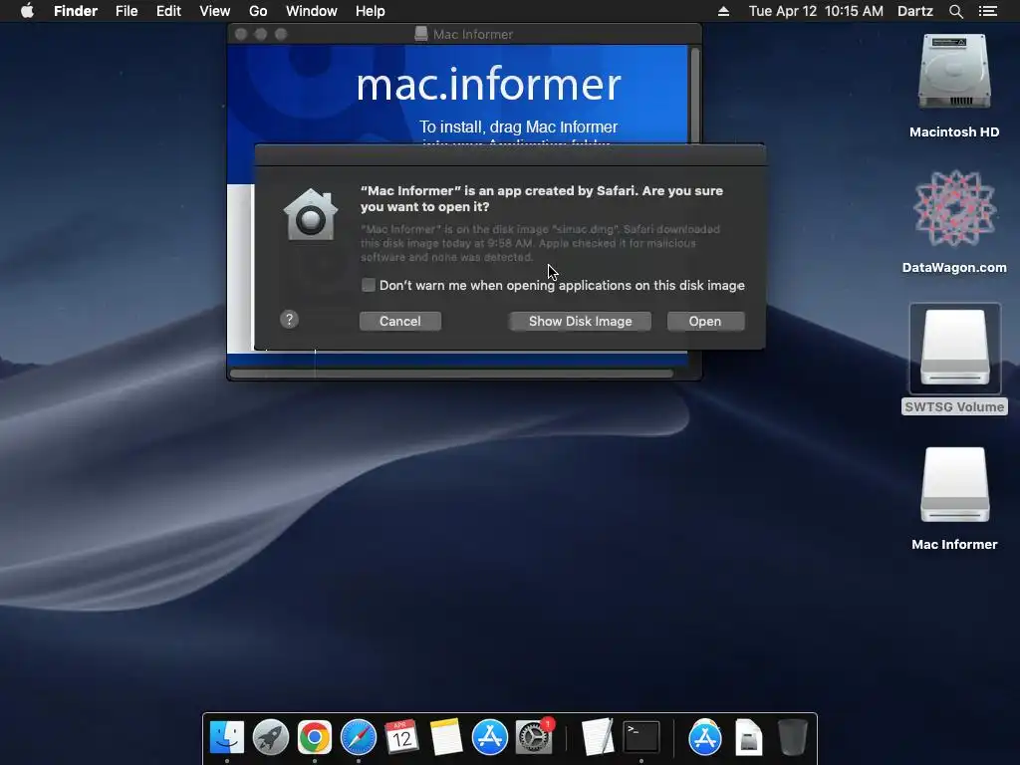This screenshot has height=765, width=1020.
Task: Click the Gatekeeper house icon in dialog
Action: pos(311,215)
